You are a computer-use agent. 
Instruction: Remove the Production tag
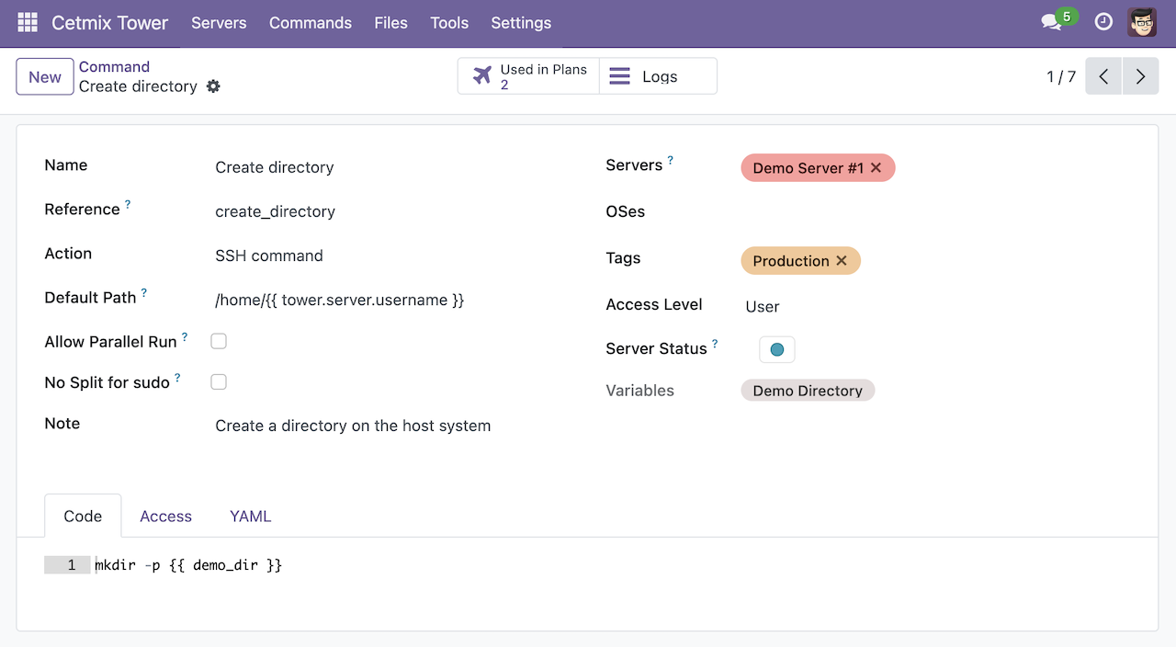point(842,261)
